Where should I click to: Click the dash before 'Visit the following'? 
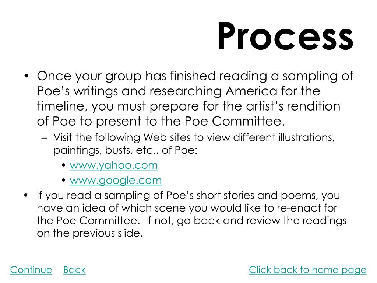(44, 138)
